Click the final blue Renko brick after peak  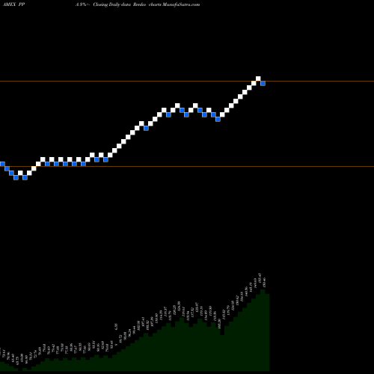click(263, 83)
